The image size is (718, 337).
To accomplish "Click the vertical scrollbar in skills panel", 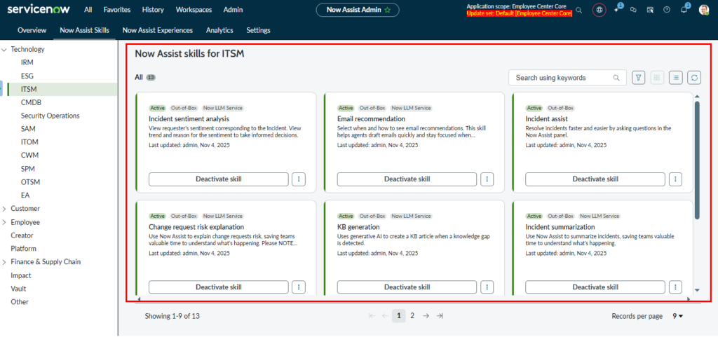I will coord(696,161).
